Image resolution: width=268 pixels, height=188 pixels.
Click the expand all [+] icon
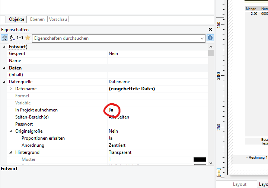pyautogui.click(x=20, y=38)
